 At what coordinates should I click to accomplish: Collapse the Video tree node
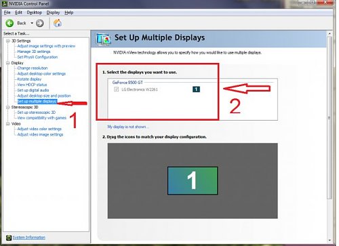[8, 123]
